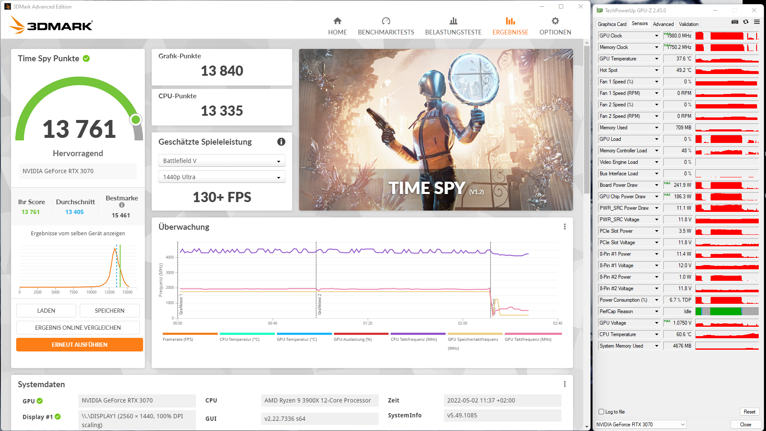
Task: Click the SPEICHERN button
Action: [x=109, y=311]
